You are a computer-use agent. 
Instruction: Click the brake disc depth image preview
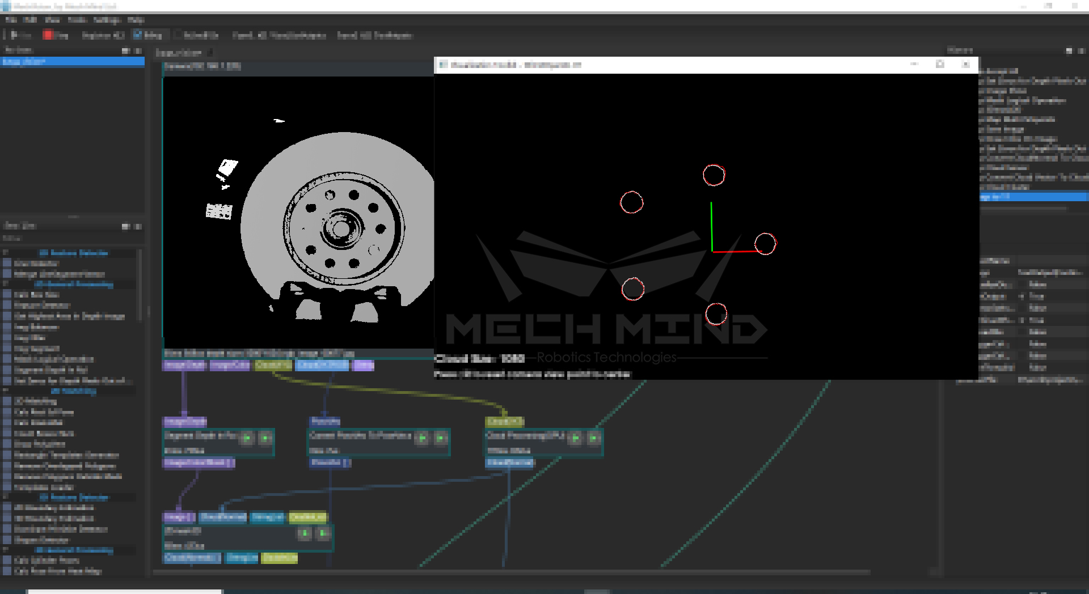(298, 213)
